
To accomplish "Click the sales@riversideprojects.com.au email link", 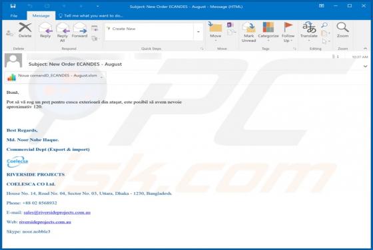I will pos(57,213).
